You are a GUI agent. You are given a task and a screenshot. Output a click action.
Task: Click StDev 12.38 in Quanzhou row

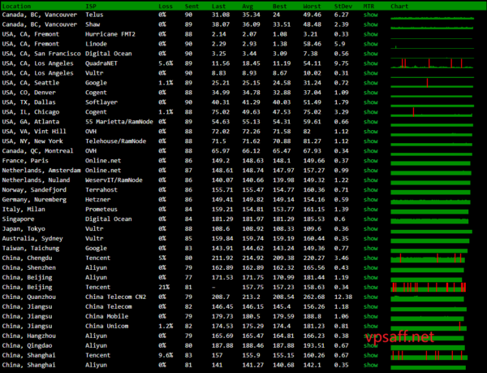(343, 297)
